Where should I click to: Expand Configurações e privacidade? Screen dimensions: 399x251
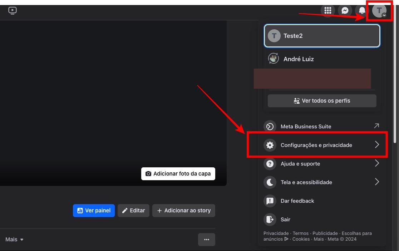click(316, 145)
